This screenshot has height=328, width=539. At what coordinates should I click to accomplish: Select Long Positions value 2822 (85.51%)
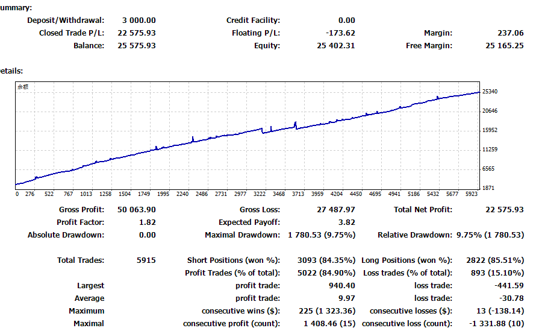coord(495,260)
